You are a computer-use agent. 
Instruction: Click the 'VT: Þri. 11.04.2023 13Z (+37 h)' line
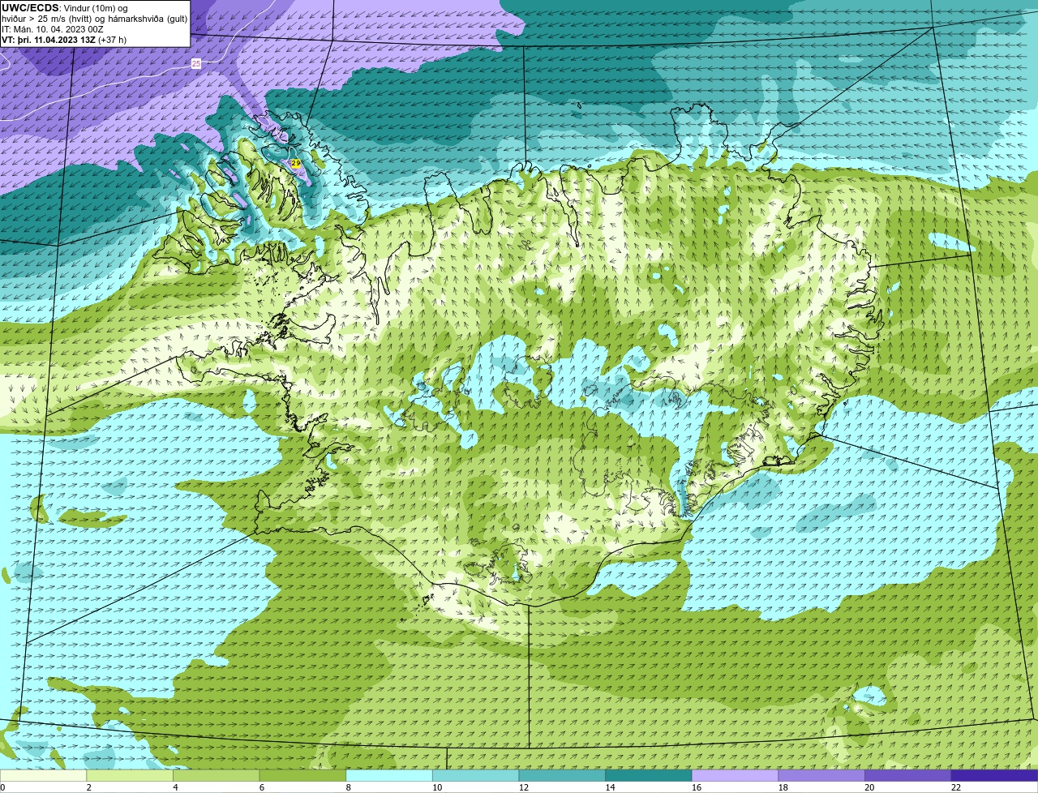(x=64, y=40)
